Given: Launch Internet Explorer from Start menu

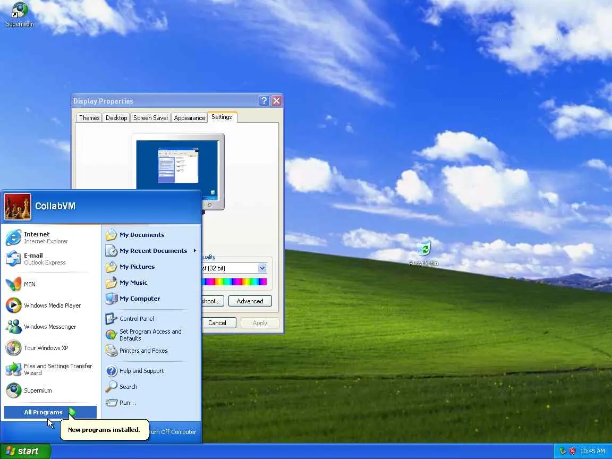Looking at the screenshot, I should pos(51,237).
